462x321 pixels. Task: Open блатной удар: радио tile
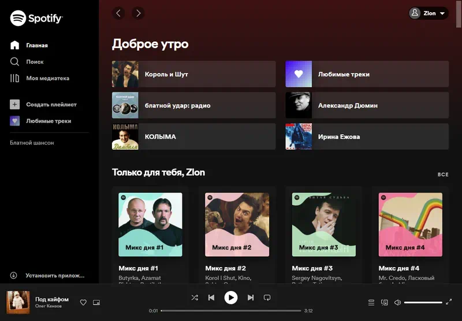(193, 105)
